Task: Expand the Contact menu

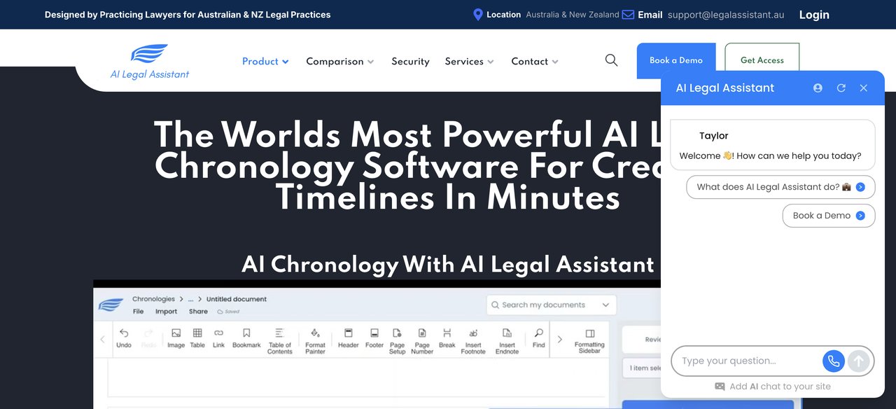Action: click(x=535, y=62)
